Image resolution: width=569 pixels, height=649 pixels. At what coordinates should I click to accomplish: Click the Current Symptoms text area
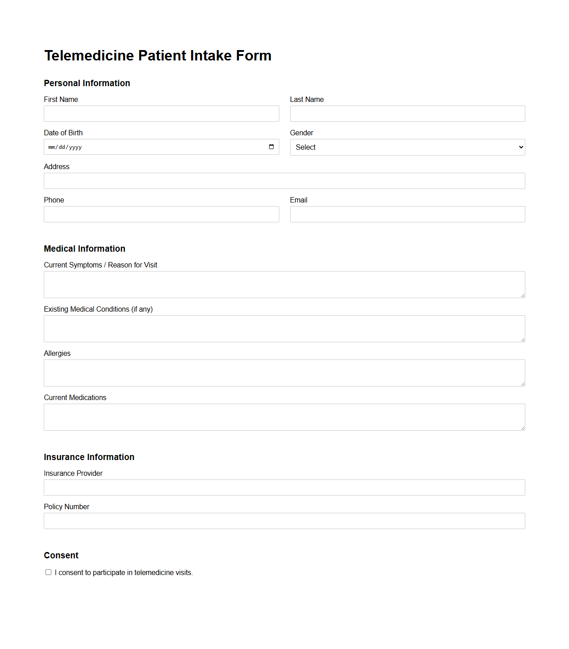pos(284,284)
